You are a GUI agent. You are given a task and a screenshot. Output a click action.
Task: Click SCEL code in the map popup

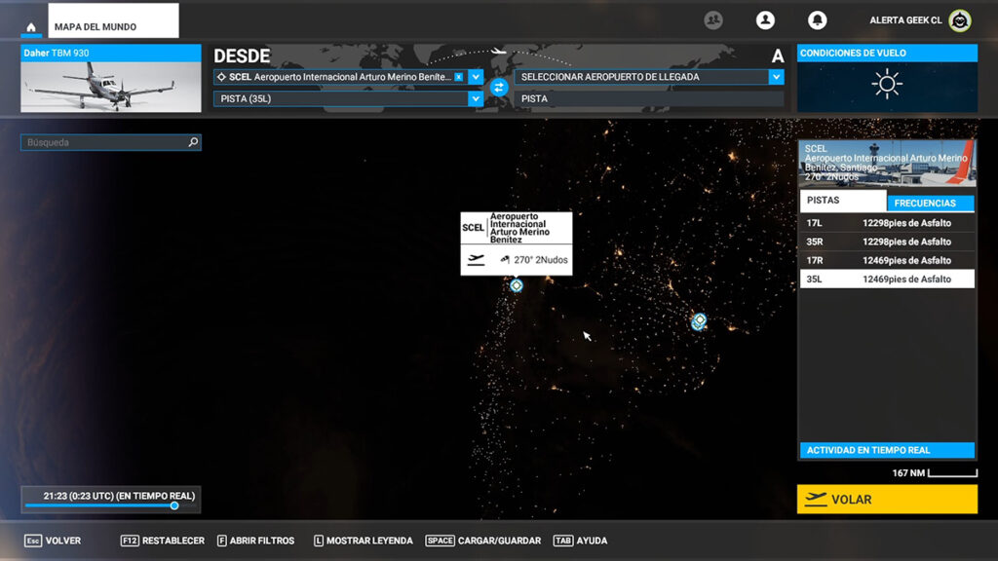click(473, 228)
